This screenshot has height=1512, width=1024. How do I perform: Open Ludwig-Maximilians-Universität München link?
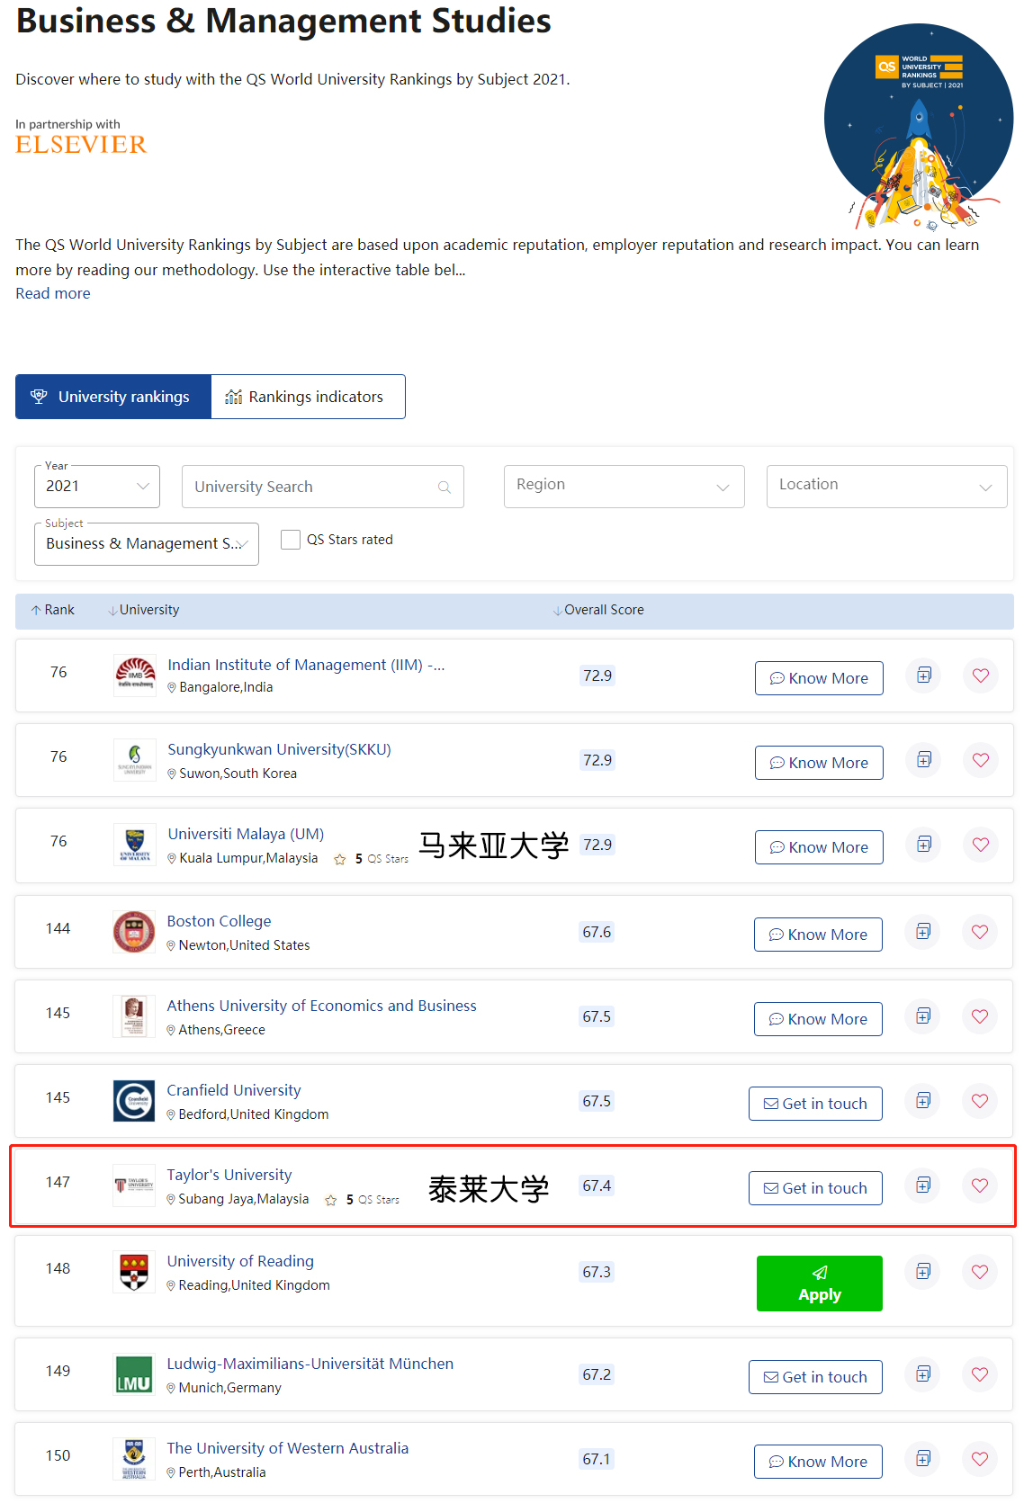[310, 1364]
